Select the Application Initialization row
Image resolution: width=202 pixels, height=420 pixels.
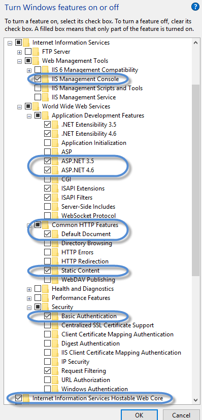93,143
